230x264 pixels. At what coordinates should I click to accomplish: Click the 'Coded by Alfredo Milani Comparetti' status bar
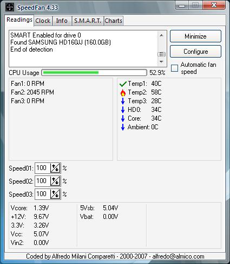pyautogui.click(x=115, y=256)
